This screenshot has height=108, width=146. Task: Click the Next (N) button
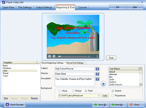(118, 105)
